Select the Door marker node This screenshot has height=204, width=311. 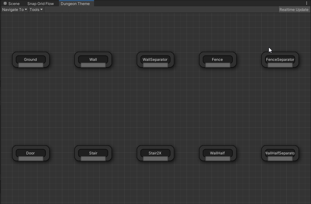pyautogui.click(x=31, y=153)
